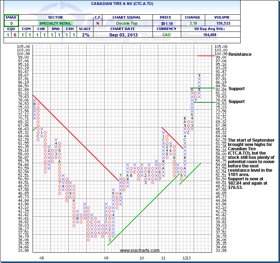Select the $91.19 price value

click(x=166, y=23)
